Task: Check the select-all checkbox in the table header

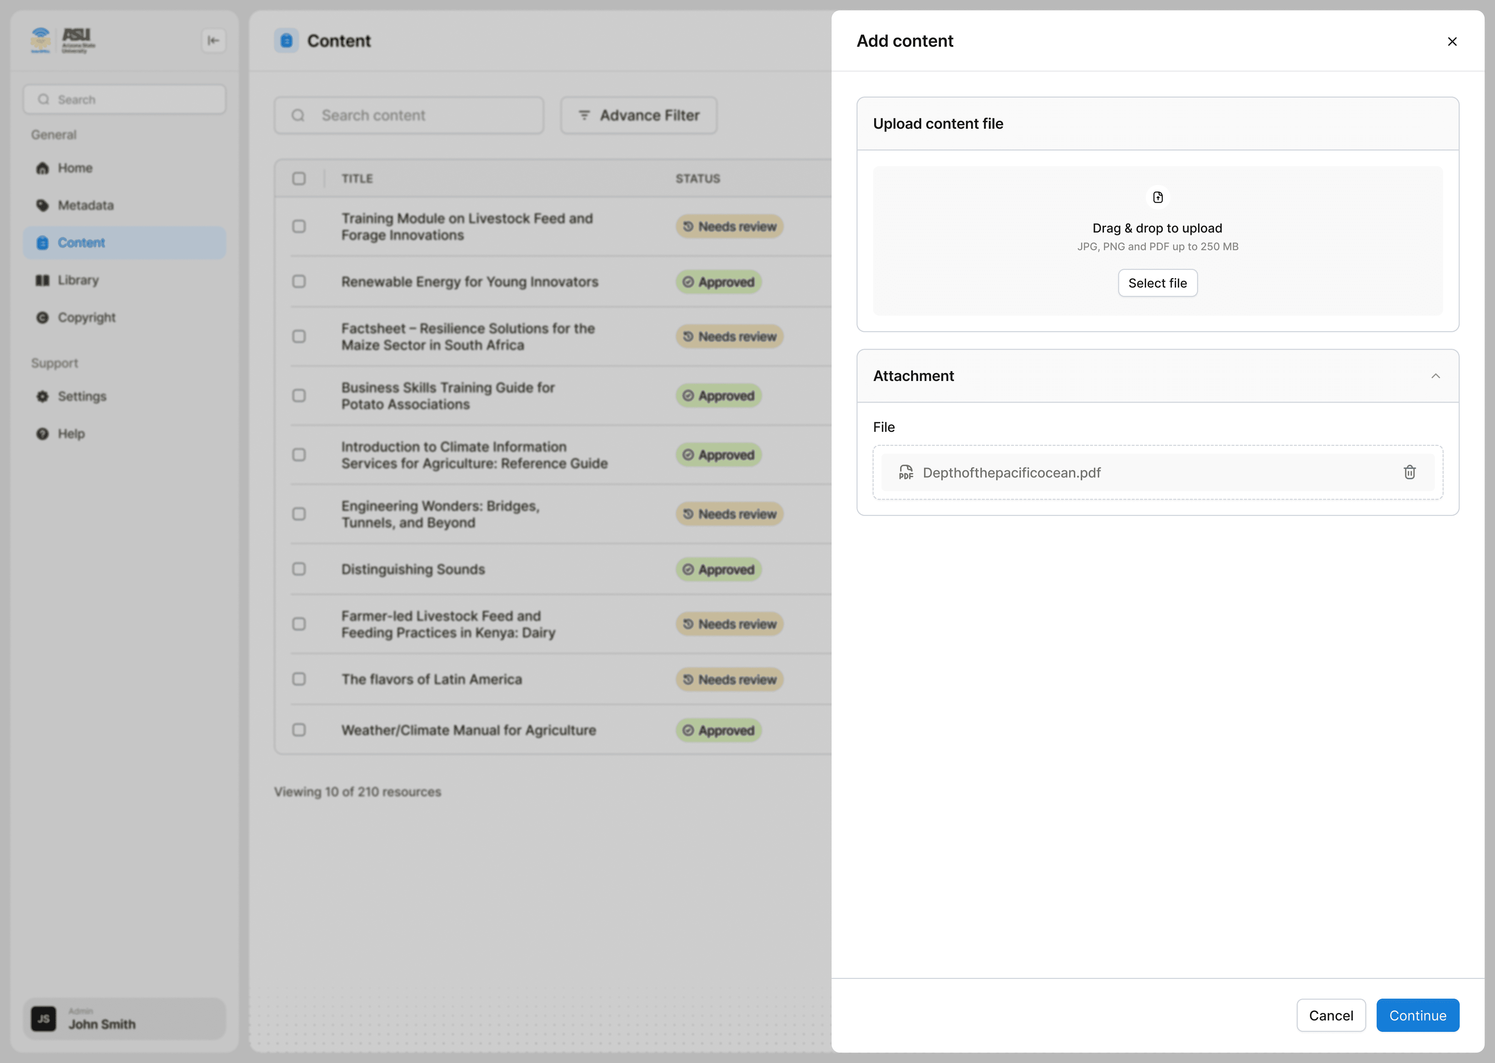Action: (x=299, y=179)
